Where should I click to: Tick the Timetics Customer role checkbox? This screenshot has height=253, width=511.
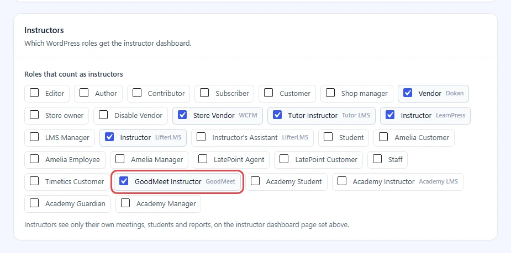tap(34, 181)
